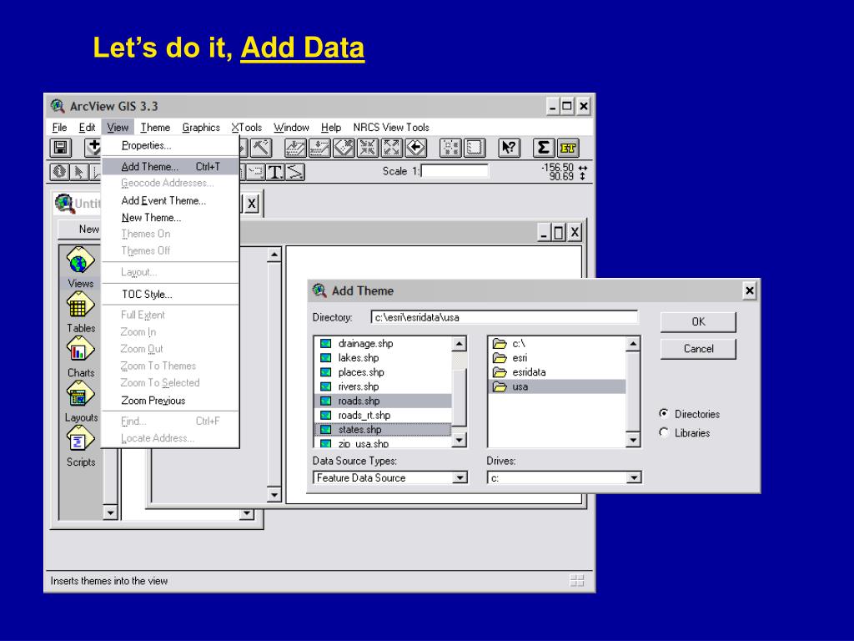This screenshot has width=854, height=641.
Task: Choose Properties... in the View menu
Action: point(170,145)
